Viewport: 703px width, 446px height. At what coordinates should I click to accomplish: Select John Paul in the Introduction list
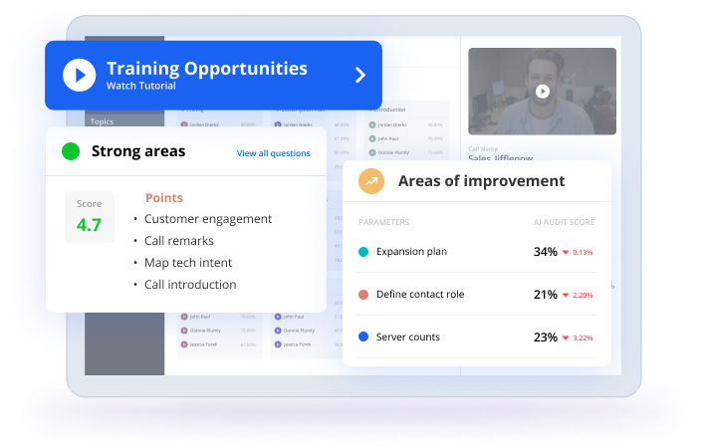[x=388, y=138]
